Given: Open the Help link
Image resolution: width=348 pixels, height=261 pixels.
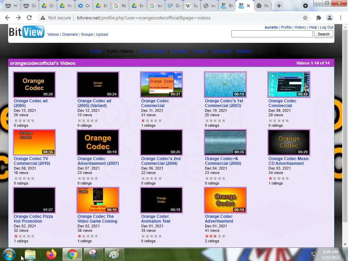Looking at the screenshot, I should point(313,27).
